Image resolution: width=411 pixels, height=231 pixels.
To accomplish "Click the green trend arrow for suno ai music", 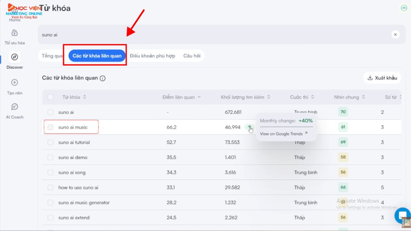I will click(x=250, y=127).
